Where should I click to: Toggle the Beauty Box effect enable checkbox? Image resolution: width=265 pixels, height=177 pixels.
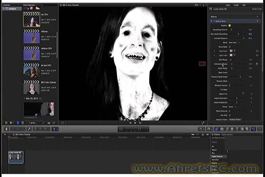[211, 21]
